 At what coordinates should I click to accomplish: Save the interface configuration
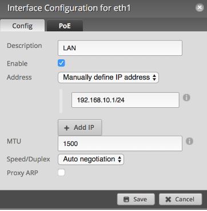pos(136,200)
